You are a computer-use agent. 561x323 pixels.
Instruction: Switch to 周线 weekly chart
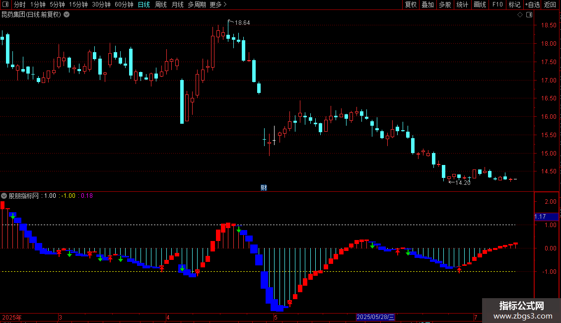[161, 4]
